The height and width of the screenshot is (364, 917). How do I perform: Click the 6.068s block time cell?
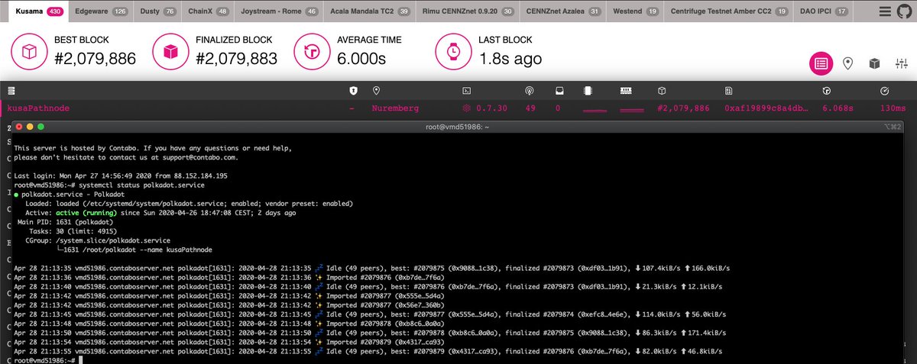click(838, 109)
